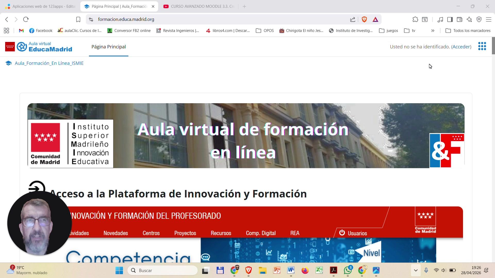Click the Windows taskbar Buscar search box
Viewport: 495px width, 278px height.
point(162,270)
